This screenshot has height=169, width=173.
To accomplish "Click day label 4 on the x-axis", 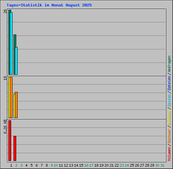I will coord(26,165).
